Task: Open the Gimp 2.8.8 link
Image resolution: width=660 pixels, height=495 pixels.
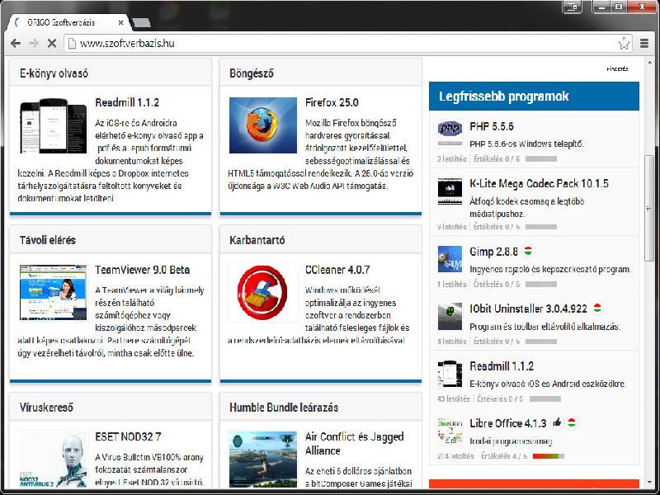Action: [x=493, y=252]
